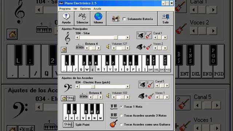Image resolution: width=233 pixels, height=131 pixels.
Task: Open the Opciones menu
Action: click(x=85, y=9)
